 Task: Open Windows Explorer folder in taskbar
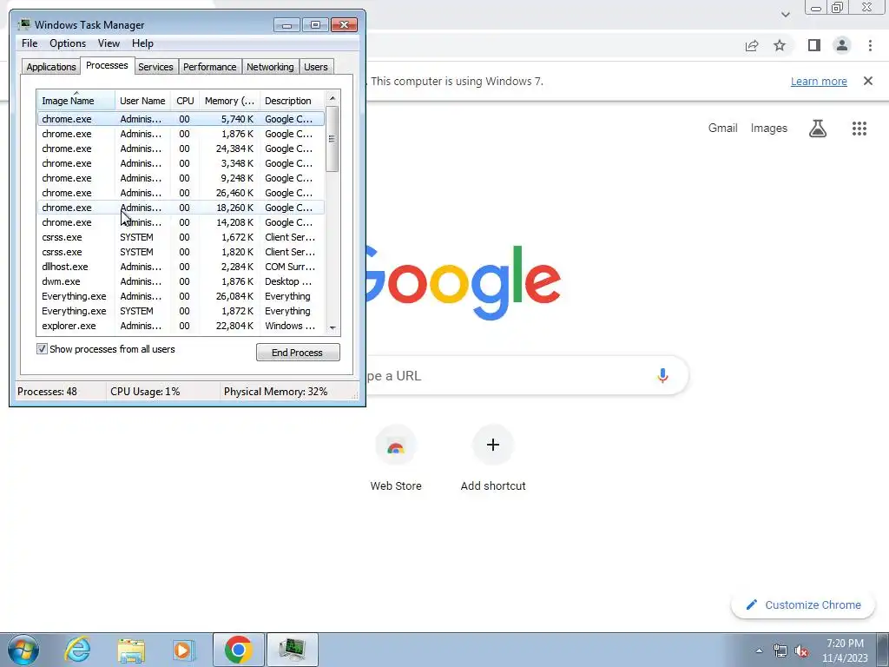pos(130,650)
